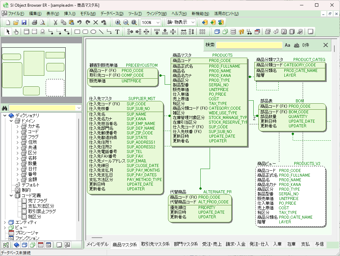Open the 論・物表示 display mode dropdown

(193, 22)
